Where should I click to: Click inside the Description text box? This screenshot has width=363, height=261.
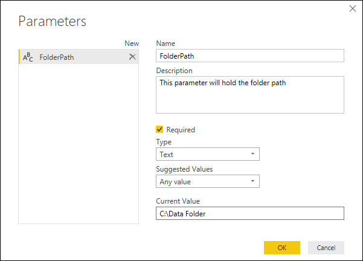point(249,95)
